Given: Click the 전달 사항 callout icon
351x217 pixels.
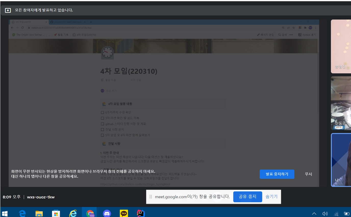Looking at the screenshot, I should click(104, 144).
